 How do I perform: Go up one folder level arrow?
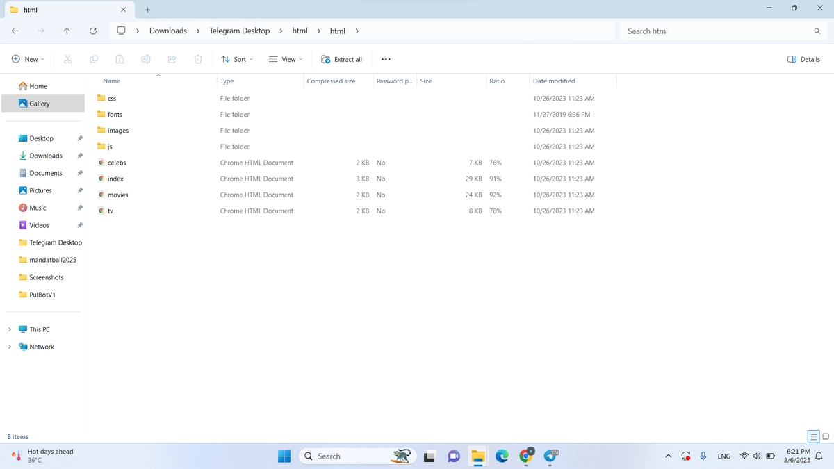tap(67, 31)
